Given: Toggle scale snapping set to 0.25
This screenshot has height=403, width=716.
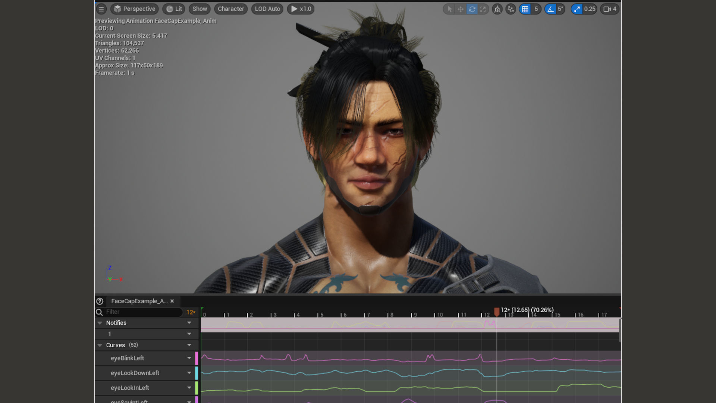Looking at the screenshot, I should click(x=577, y=9).
